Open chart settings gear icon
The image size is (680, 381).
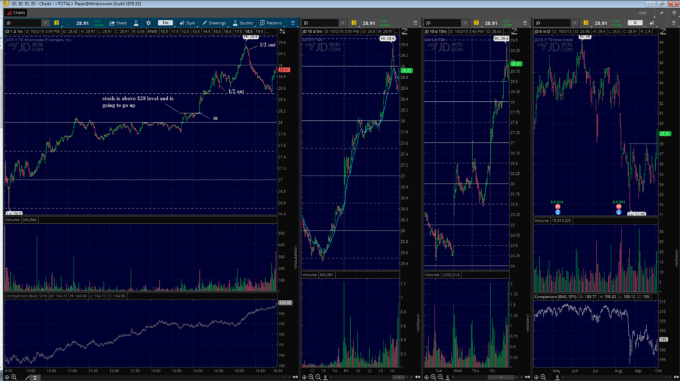(x=148, y=23)
